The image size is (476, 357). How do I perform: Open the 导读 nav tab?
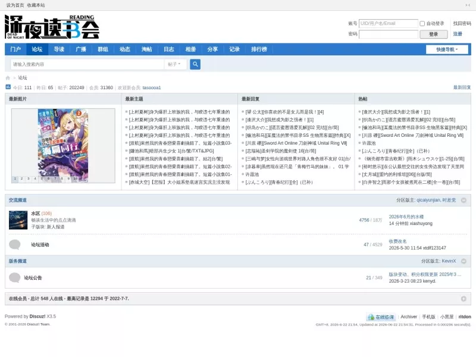point(59,49)
